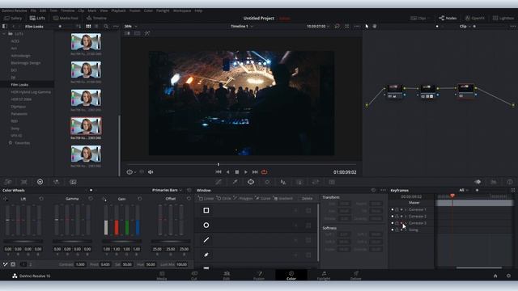Open the viewer timecode dropdown
The width and height of the screenshot is (518, 291).
[x=318, y=26]
